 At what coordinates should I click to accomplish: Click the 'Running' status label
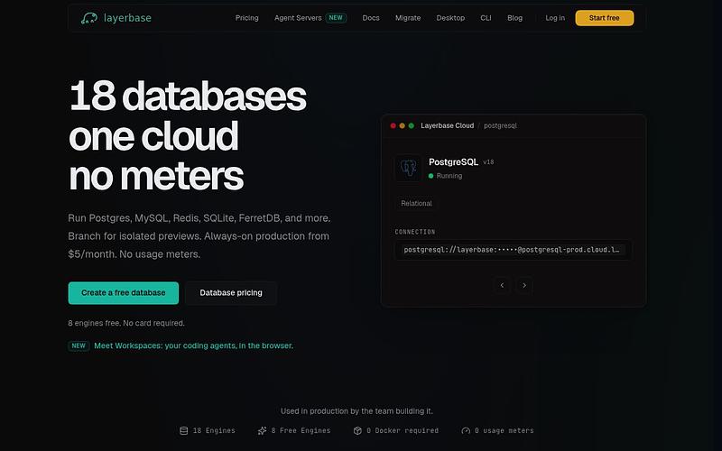[449, 176]
